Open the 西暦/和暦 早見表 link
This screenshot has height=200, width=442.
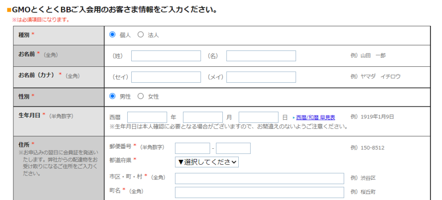(x=316, y=117)
